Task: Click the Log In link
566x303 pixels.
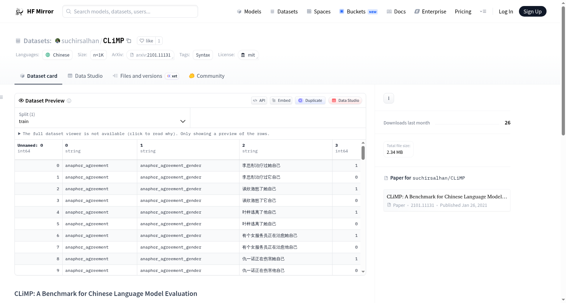Action: pos(506,11)
